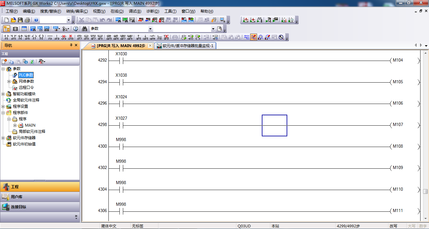Viewport: 429px width, 229px height.
Task: Insert horizontal line F9 icon
Action: point(50,37)
